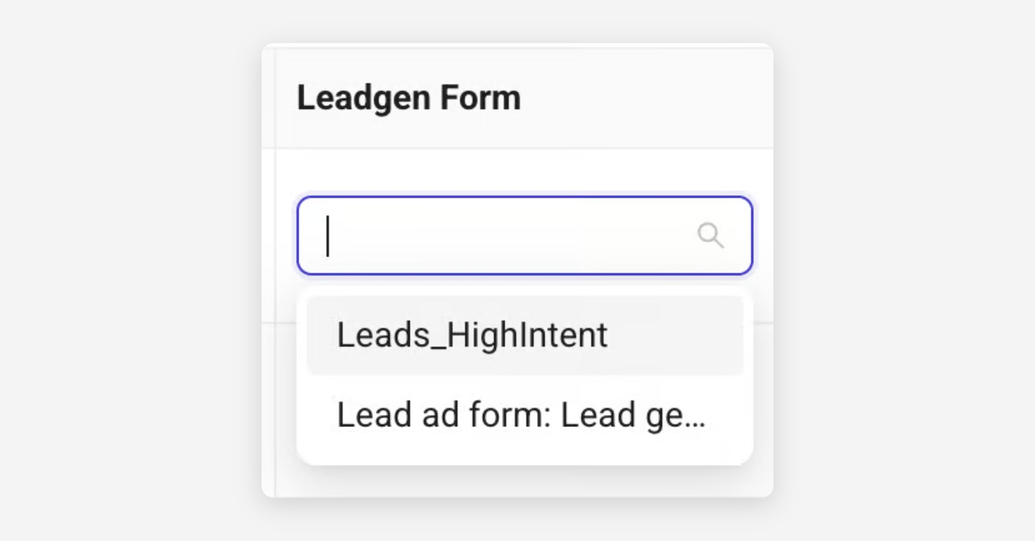Click the Leads_HighIntent text label

click(x=472, y=335)
